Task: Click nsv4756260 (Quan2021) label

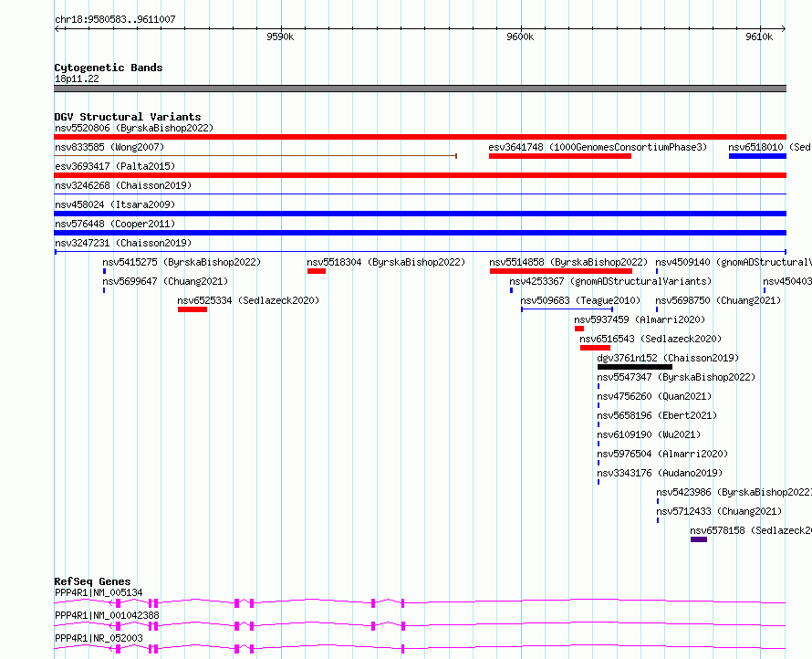Action: [654, 396]
